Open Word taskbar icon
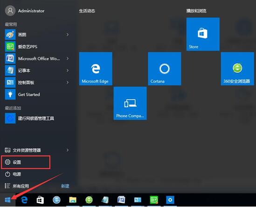The height and width of the screenshot is (207, 256). (121, 200)
